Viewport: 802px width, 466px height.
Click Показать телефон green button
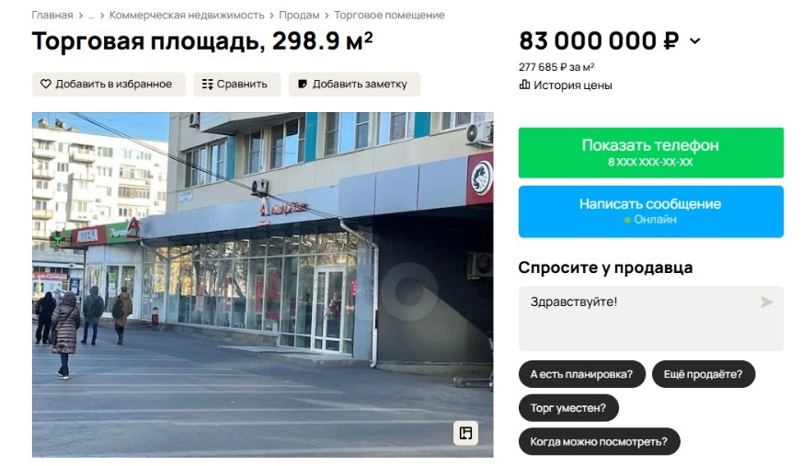point(650,153)
